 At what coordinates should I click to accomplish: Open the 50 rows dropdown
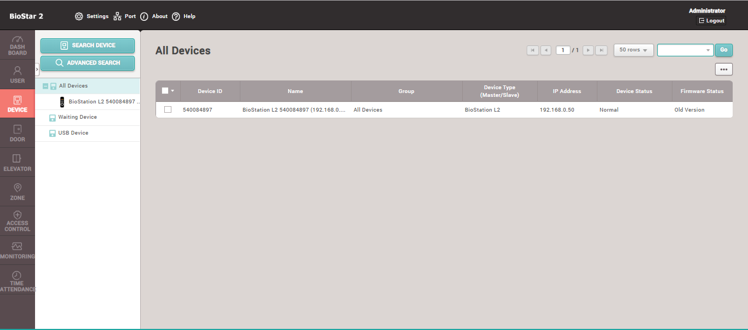click(634, 50)
